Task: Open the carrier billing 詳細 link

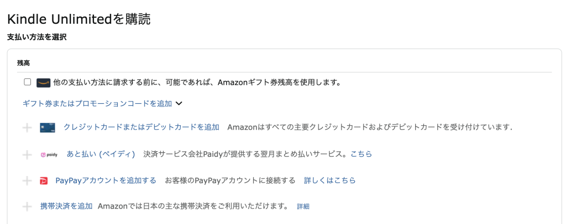Action: coord(303,206)
